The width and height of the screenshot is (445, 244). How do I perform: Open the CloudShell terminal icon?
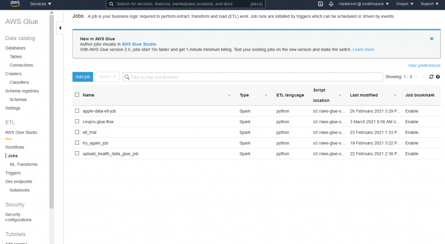pyautogui.click(x=320, y=4)
